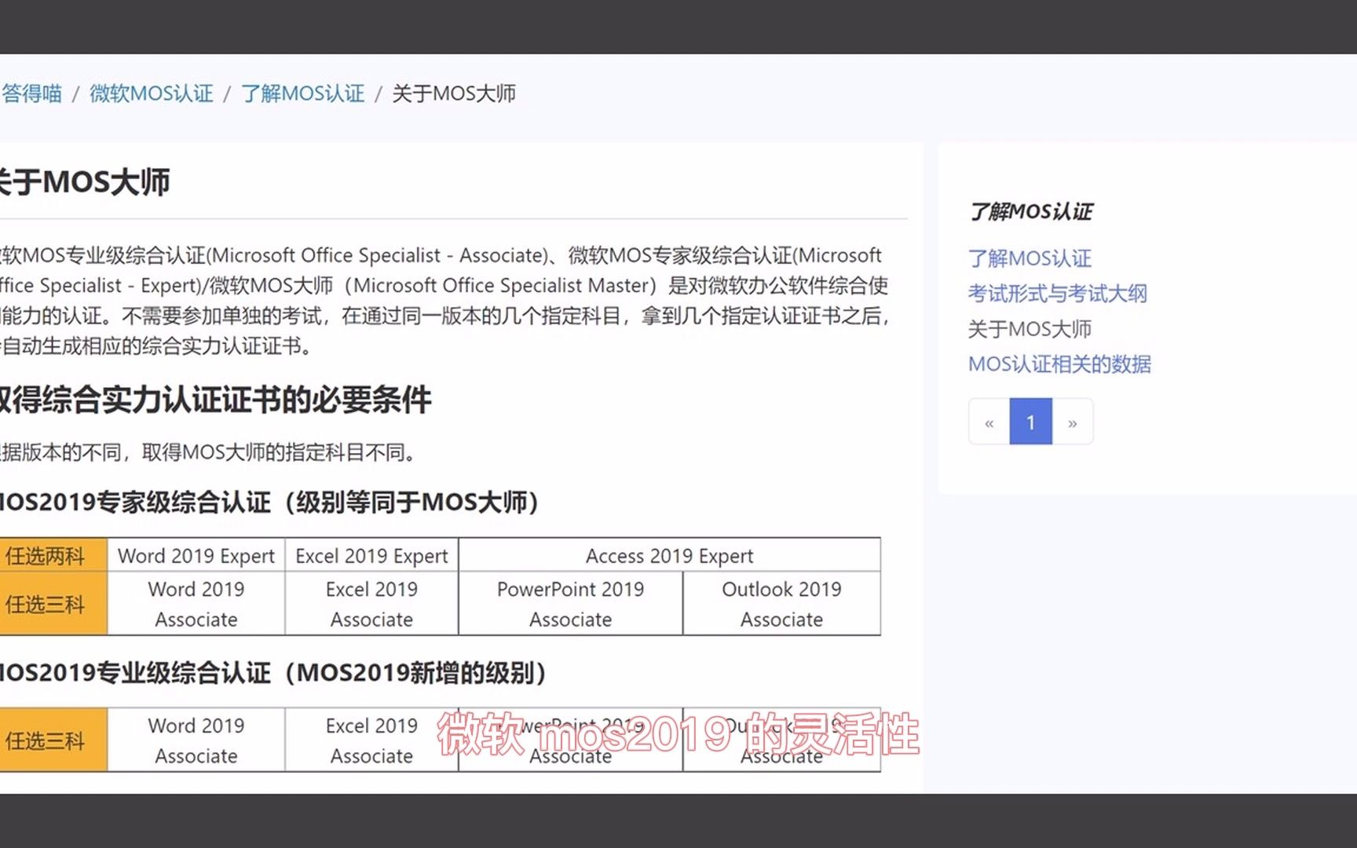Click Word 2019 Associate in expert table
The image size is (1357, 848).
(196, 604)
